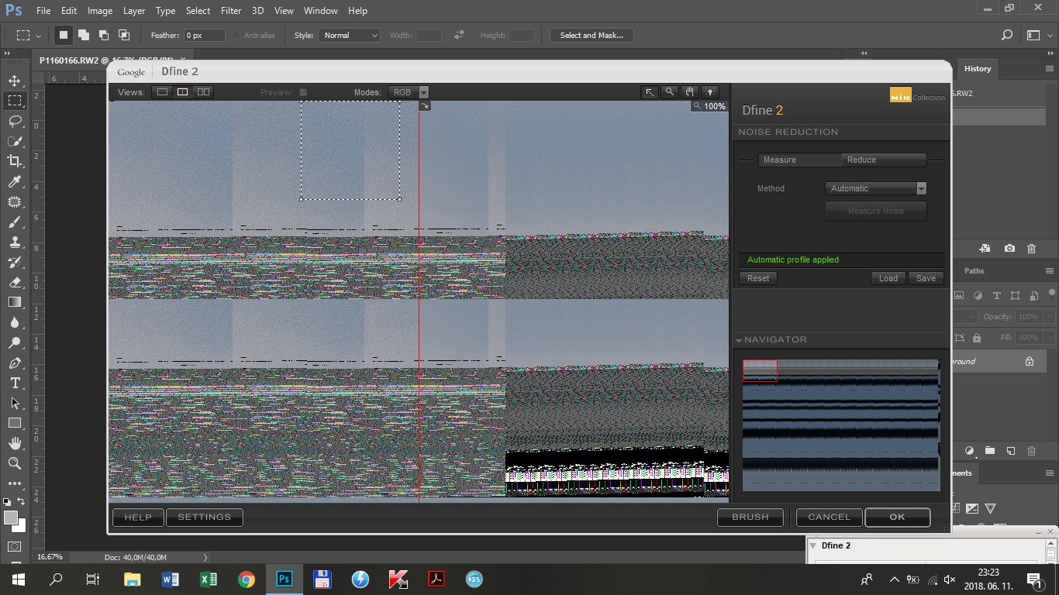
Task: Choose the Type tool
Action: click(15, 383)
